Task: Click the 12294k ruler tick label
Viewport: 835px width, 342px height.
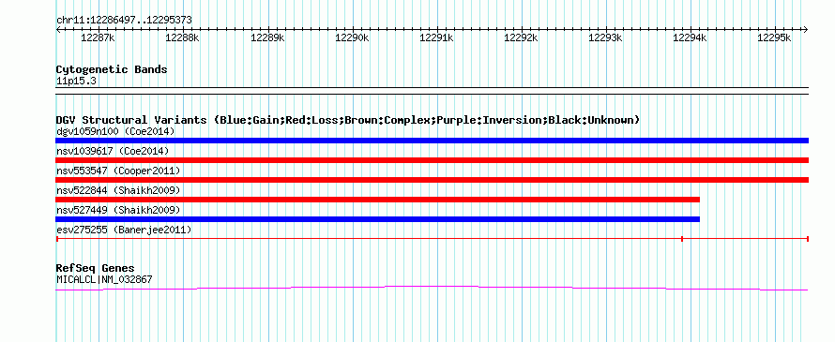Action: 691,37
